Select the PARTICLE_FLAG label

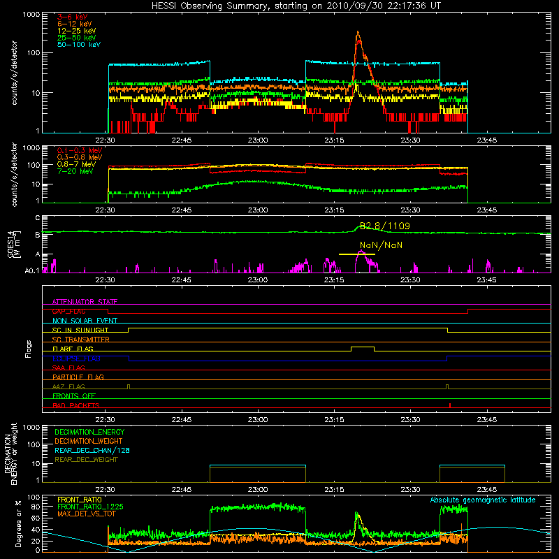coord(78,377)
